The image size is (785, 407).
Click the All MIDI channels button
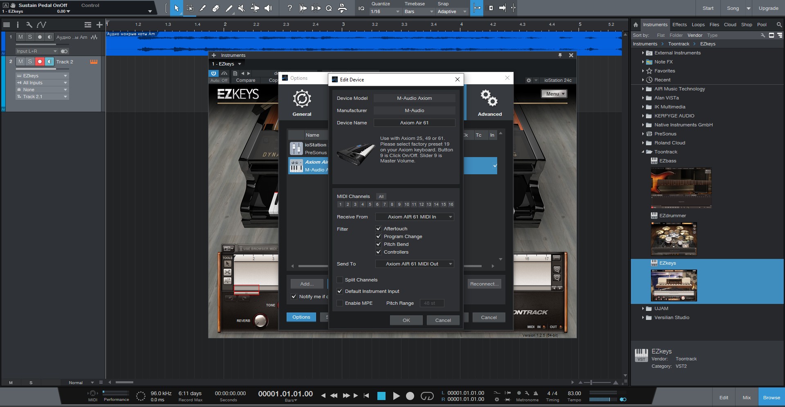point(381,196)
